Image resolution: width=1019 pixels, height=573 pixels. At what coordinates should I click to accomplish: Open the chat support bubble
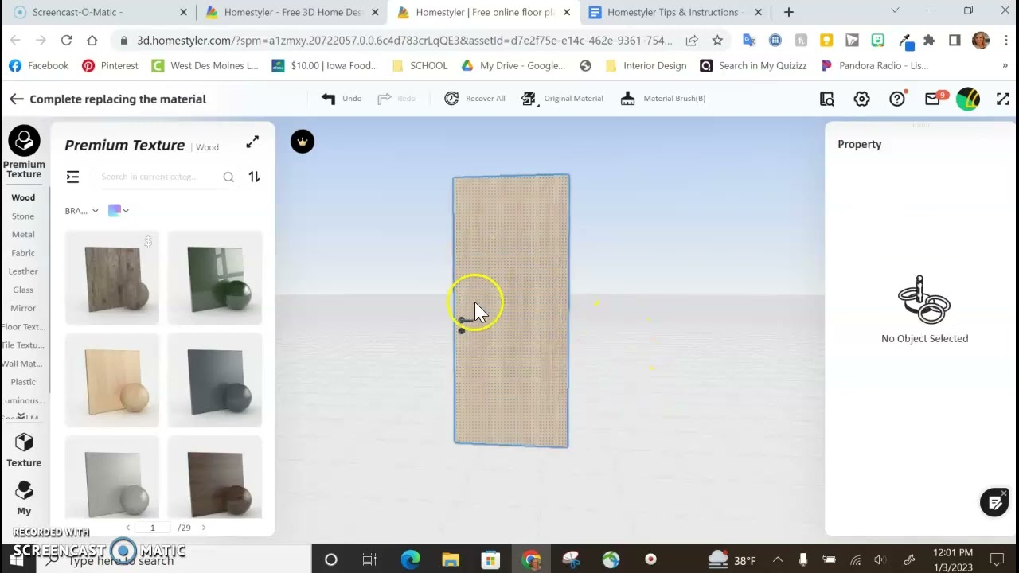pyautogui.click(x=994, y=503)
